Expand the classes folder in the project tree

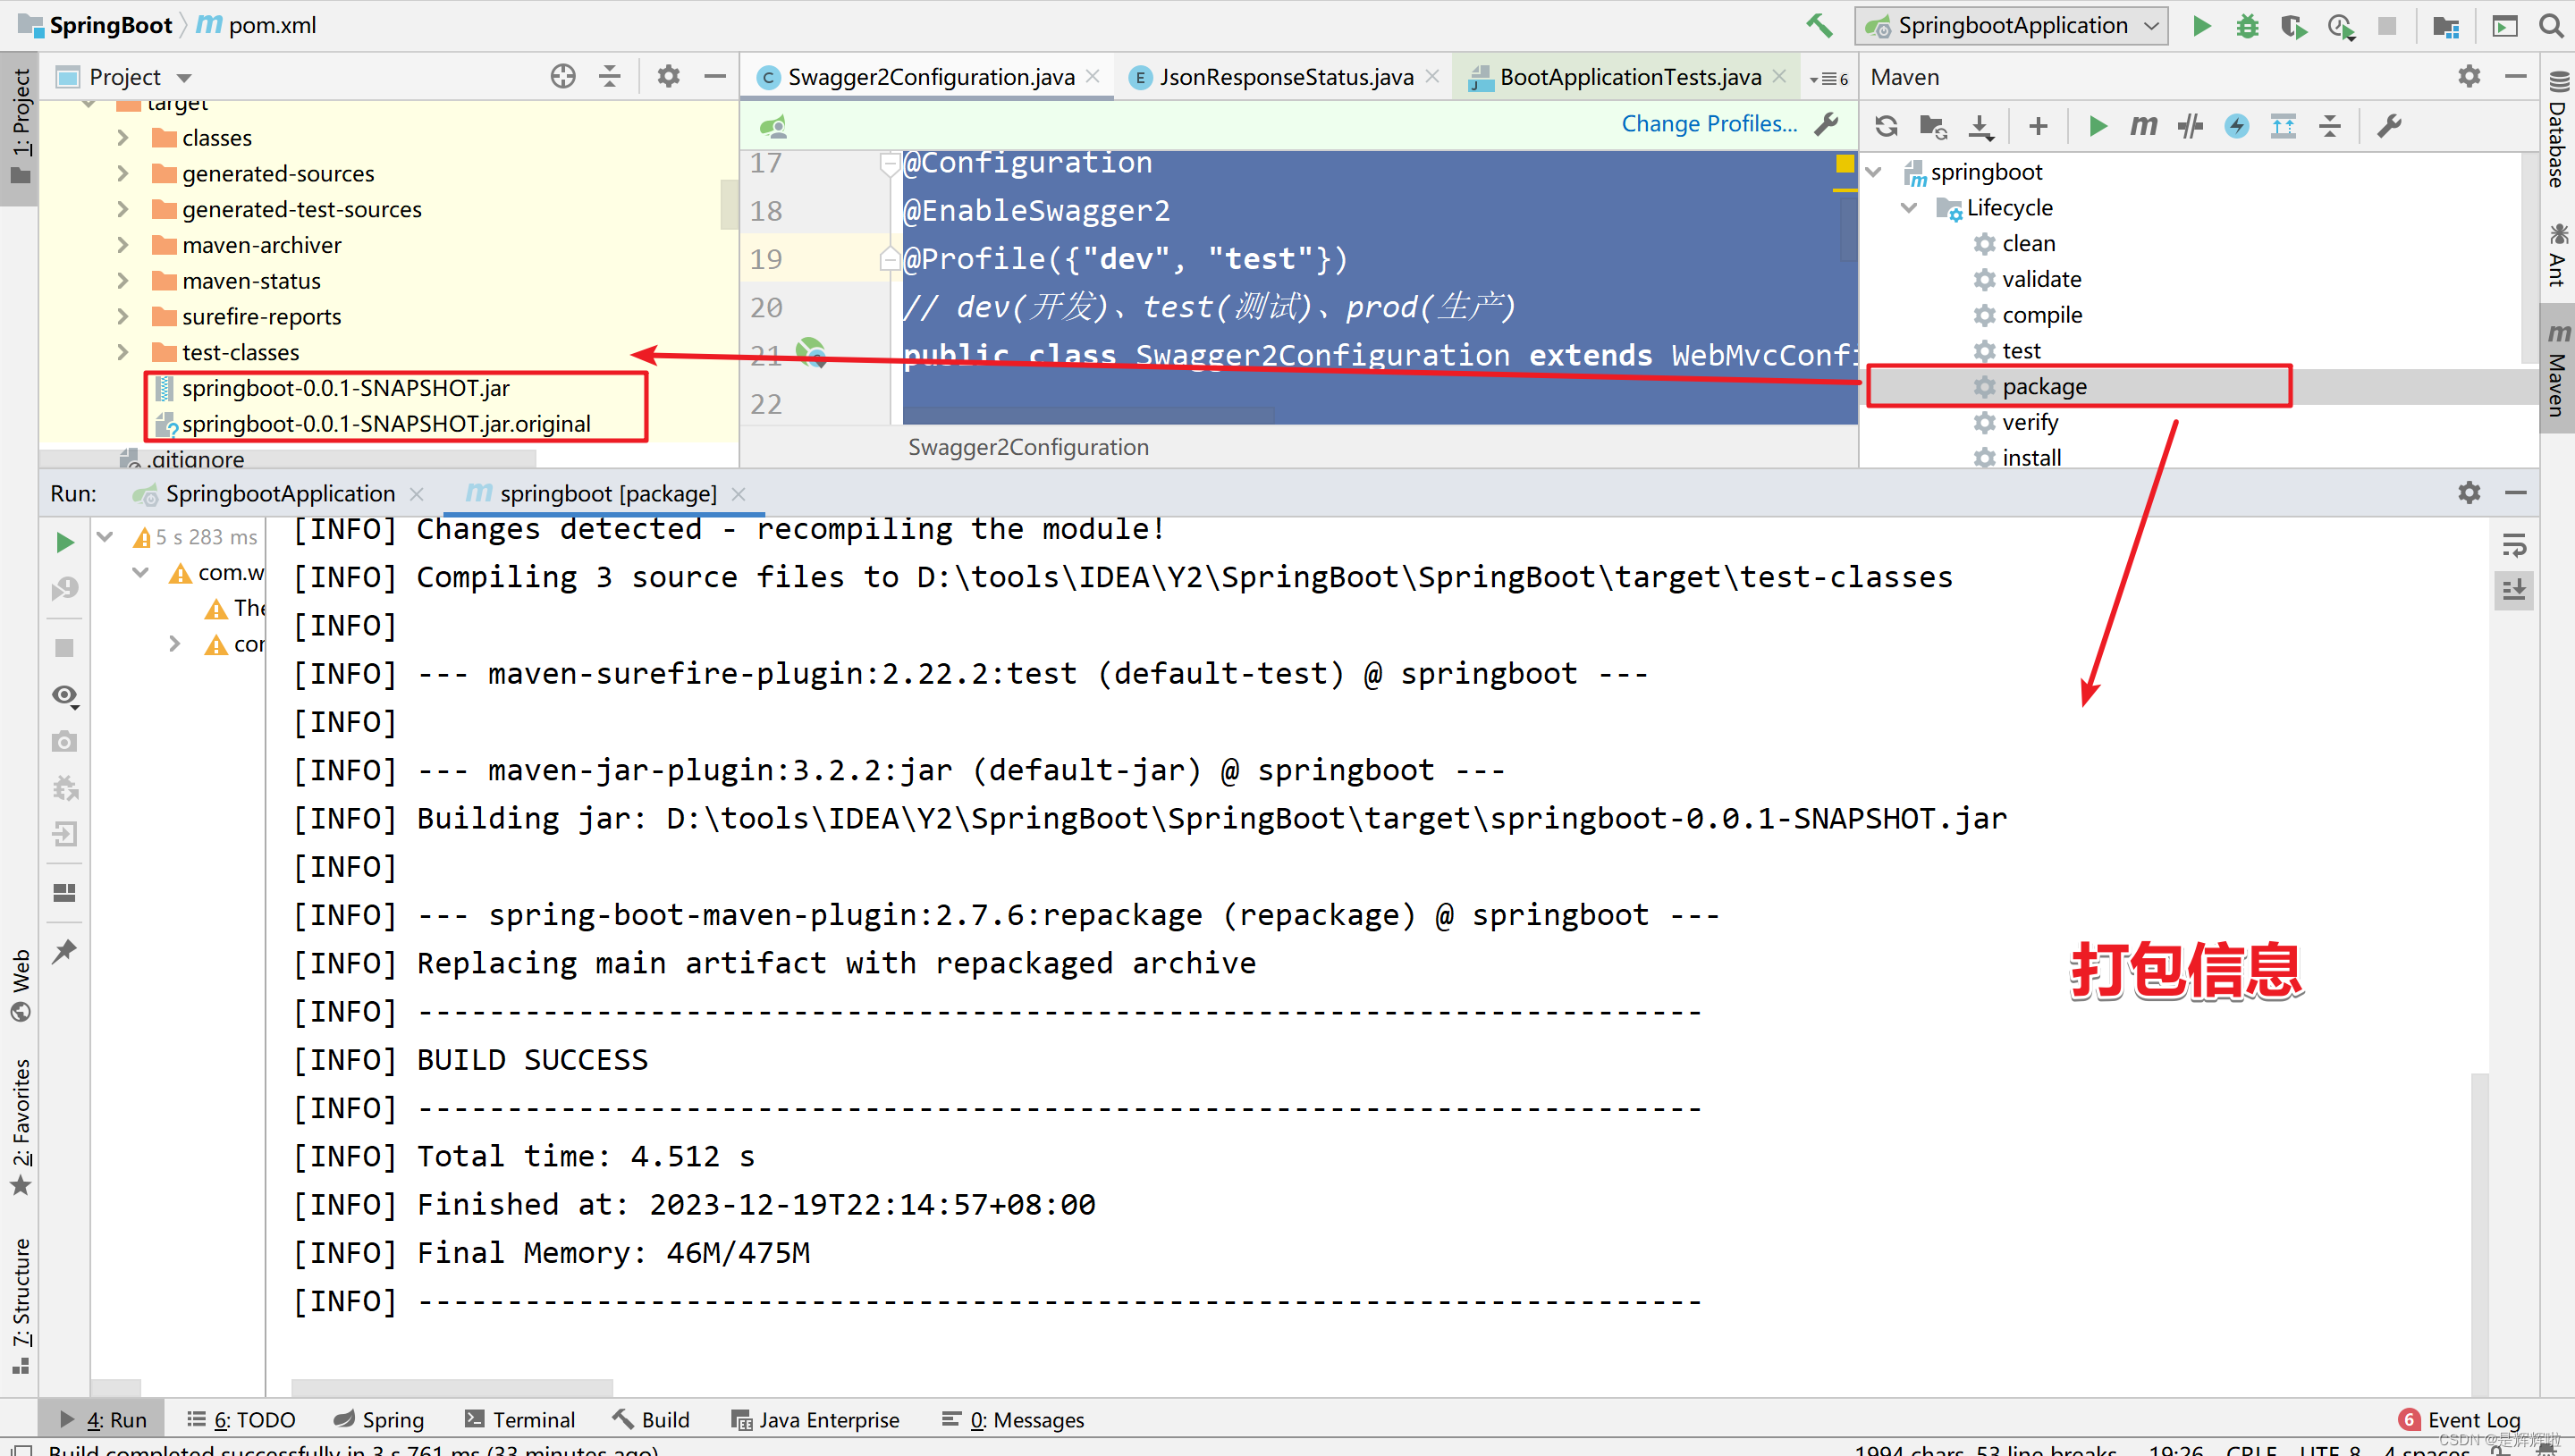tap(123, 138)
